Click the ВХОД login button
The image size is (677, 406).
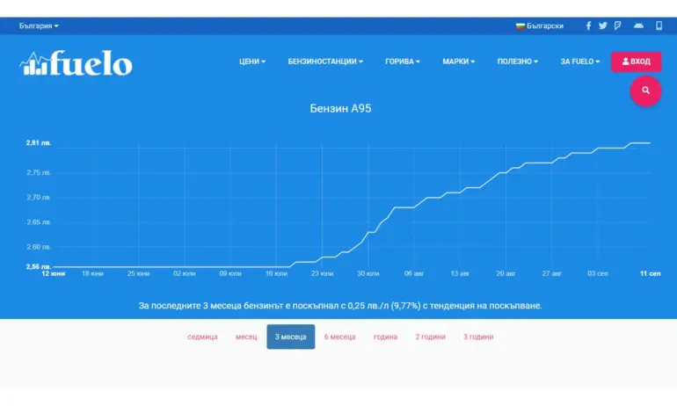pyautogui.click(x=637, y=62)
